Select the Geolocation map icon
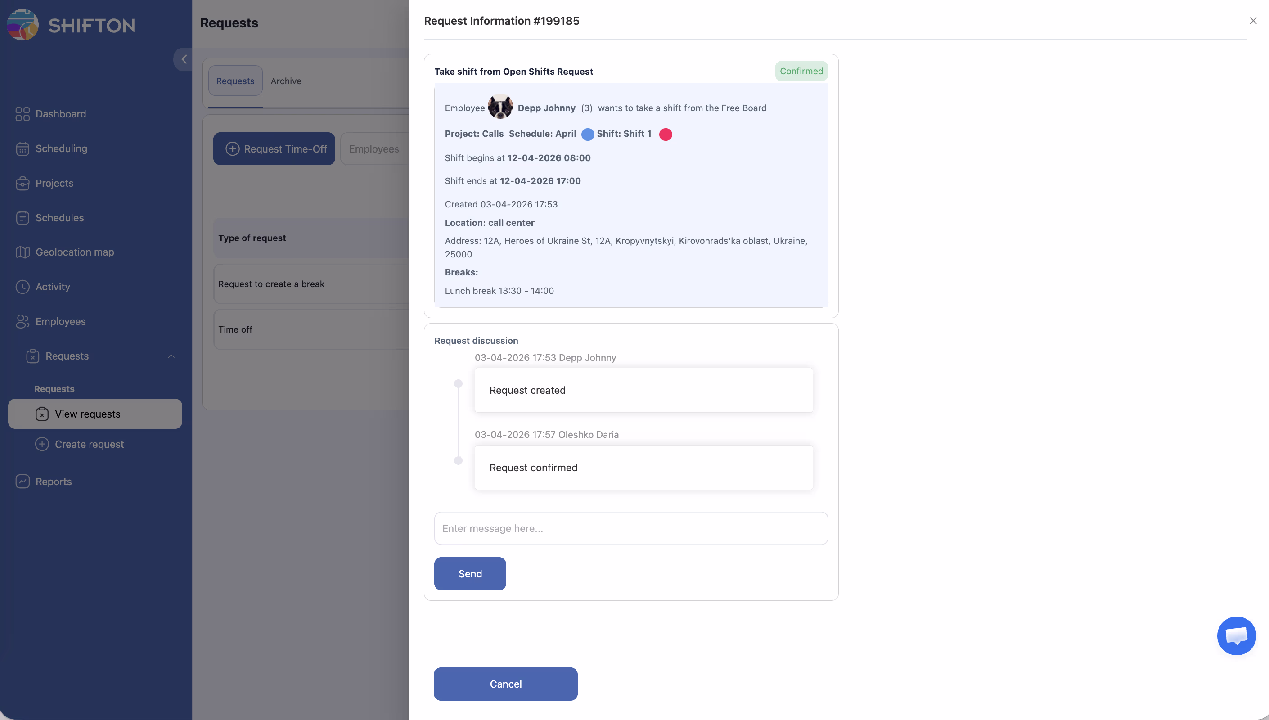Screen dimensions: 1269x720 click(22, 252)
